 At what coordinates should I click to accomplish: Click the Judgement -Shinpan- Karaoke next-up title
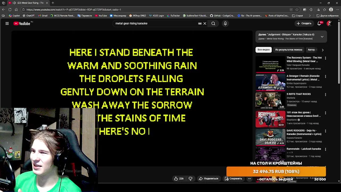(x=286, y=34)
